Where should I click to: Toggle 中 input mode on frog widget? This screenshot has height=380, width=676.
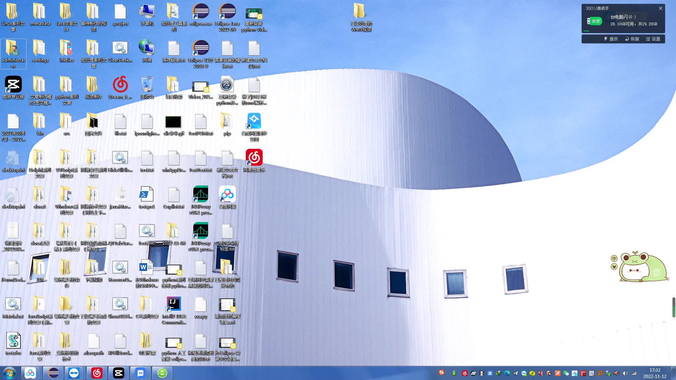click(x=614, y=258)
